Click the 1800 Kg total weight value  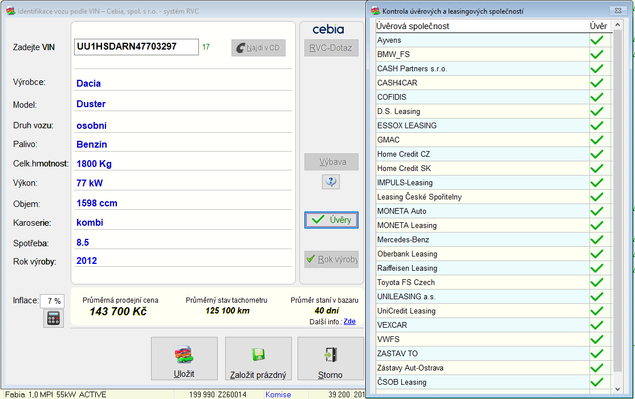pos(94,164)
